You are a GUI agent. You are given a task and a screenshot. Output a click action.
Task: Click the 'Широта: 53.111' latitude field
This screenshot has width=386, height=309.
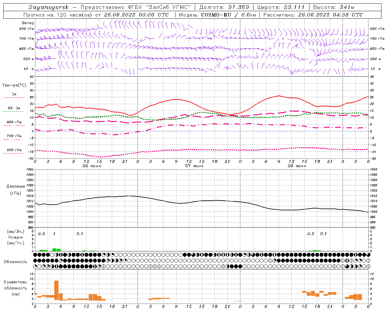pos(281,7)
